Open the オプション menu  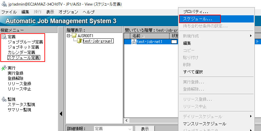[68, 12]
